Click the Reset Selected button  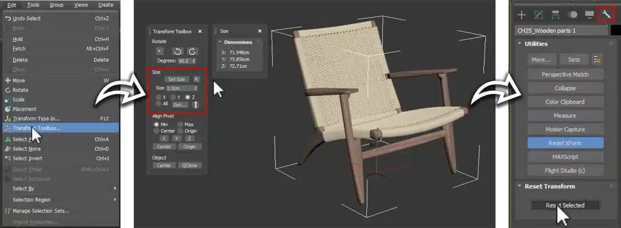point(565,205)
